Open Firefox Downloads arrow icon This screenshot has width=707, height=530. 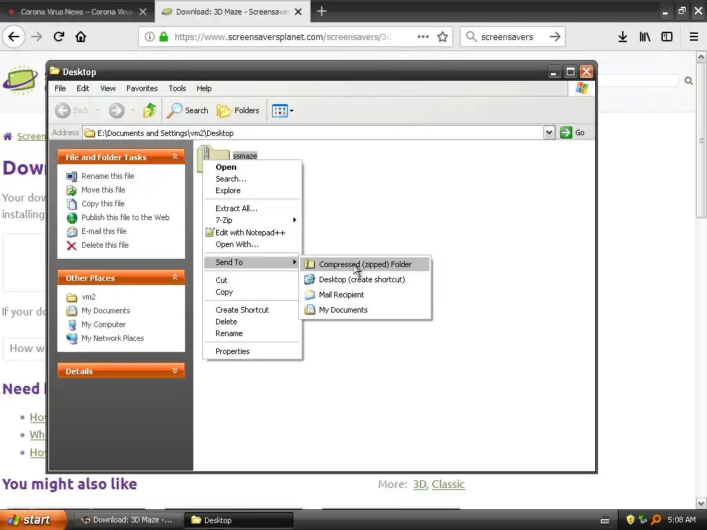pyautogui.click(x=623, y=37)
